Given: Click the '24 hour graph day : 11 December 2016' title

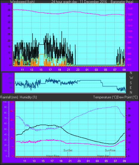Looking at the screenshot, I should [x=79, y=2].
